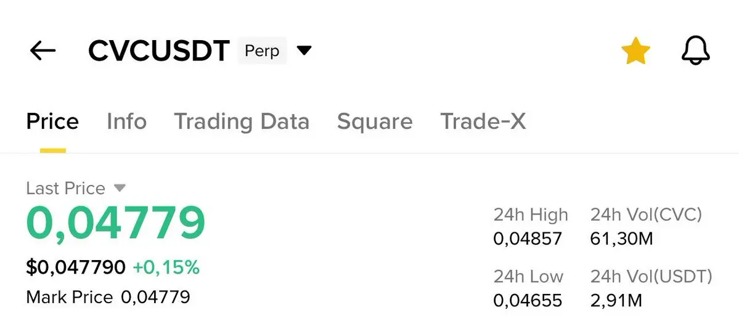This screenshot has width=739, height=334.
Task: Tap the back arrow icon
Action: (43, 51)
